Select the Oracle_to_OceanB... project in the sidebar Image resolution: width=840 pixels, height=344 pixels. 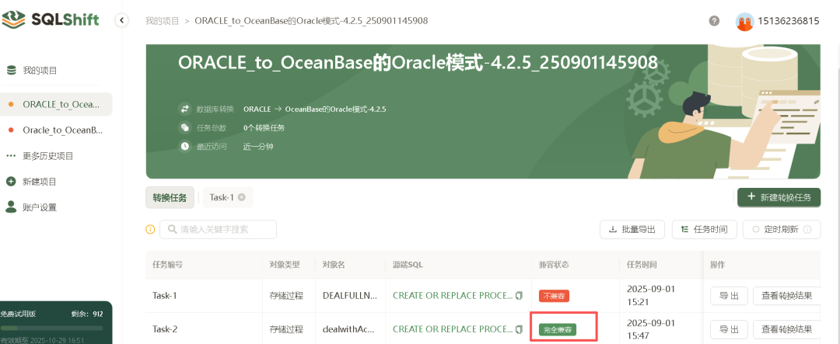(56, 130)
